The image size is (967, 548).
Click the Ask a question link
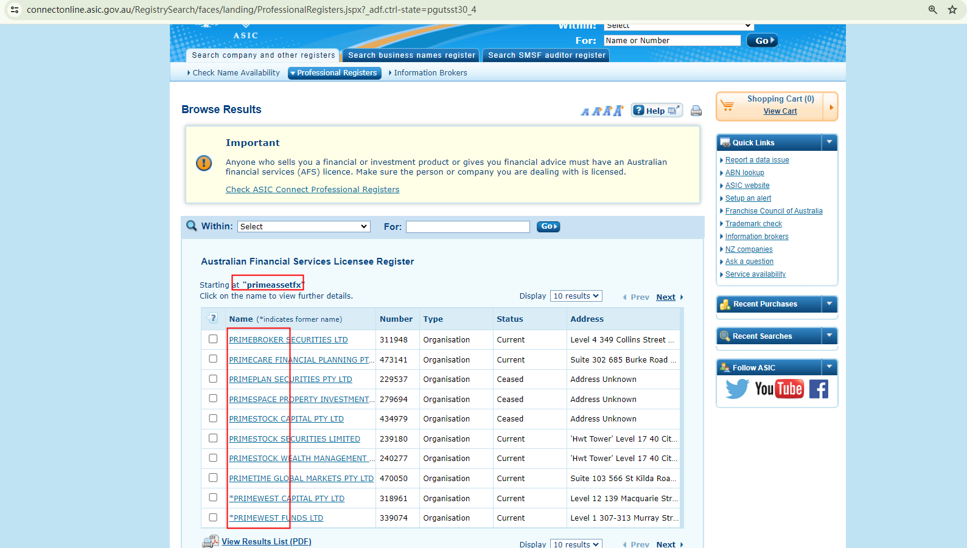(749, 262)
